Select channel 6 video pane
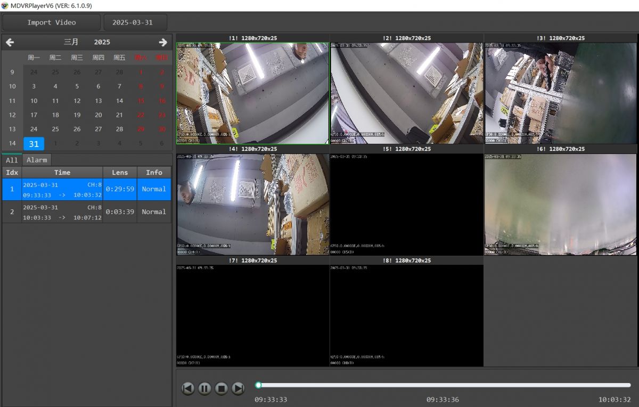The width and height of the screenshot is (639, 407). [560, 205]
